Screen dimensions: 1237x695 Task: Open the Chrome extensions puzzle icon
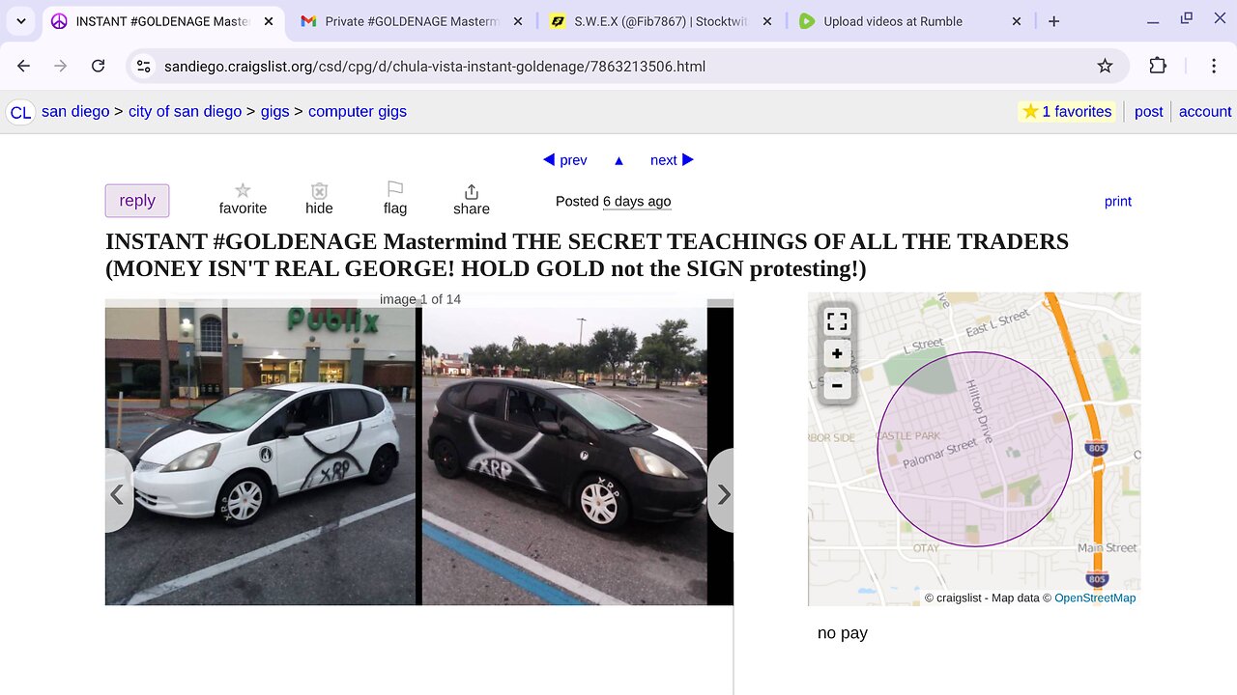pyautogui.click(x=1158, y=66)
